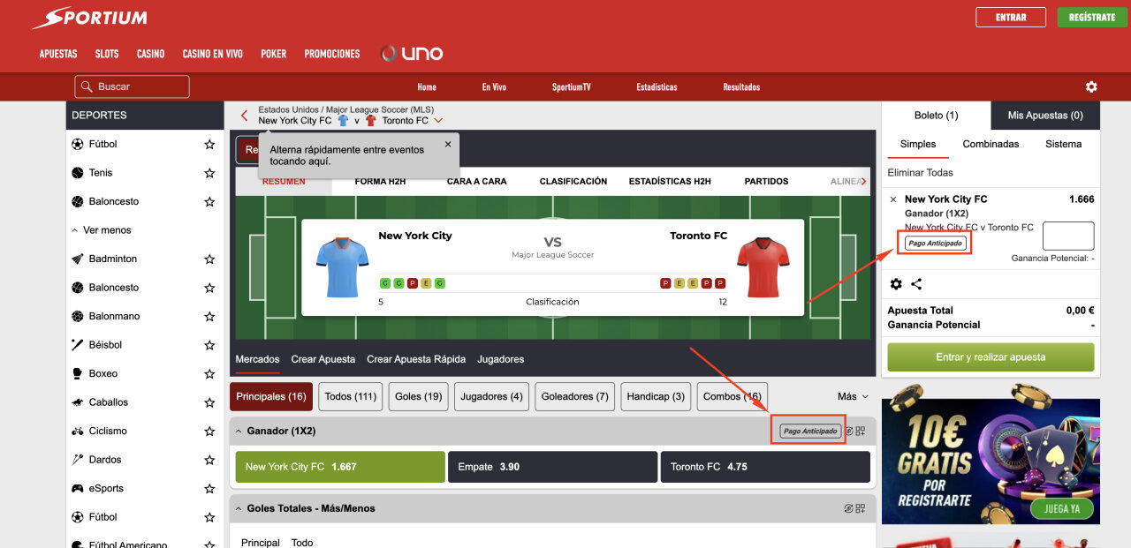
Task: Select Toronto FC odds 4.75
Action: [765, 467]
